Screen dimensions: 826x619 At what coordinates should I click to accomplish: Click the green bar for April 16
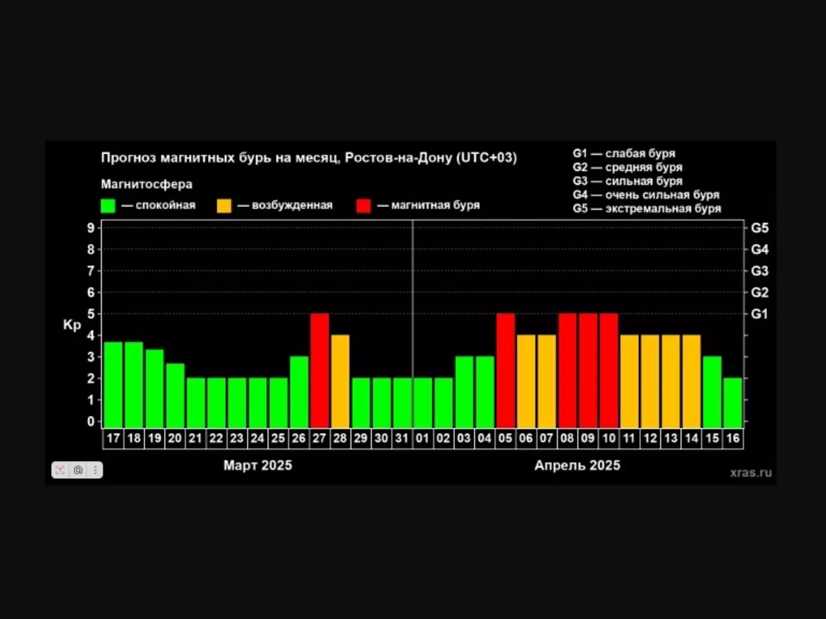point(732,402)
